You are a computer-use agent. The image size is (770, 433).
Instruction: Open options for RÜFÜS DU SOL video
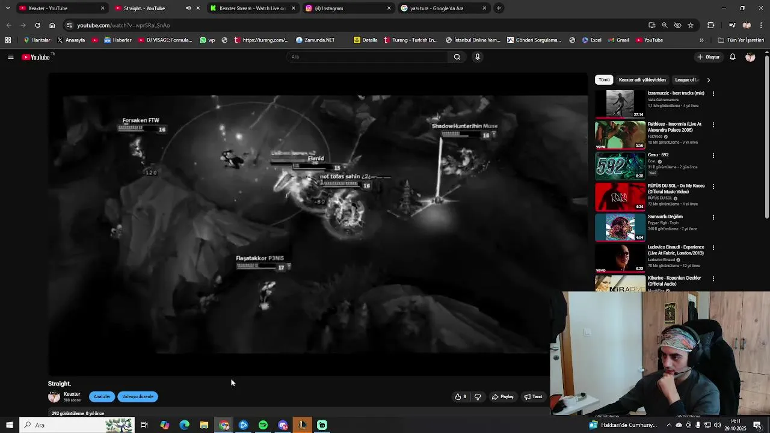click(713, 186)
